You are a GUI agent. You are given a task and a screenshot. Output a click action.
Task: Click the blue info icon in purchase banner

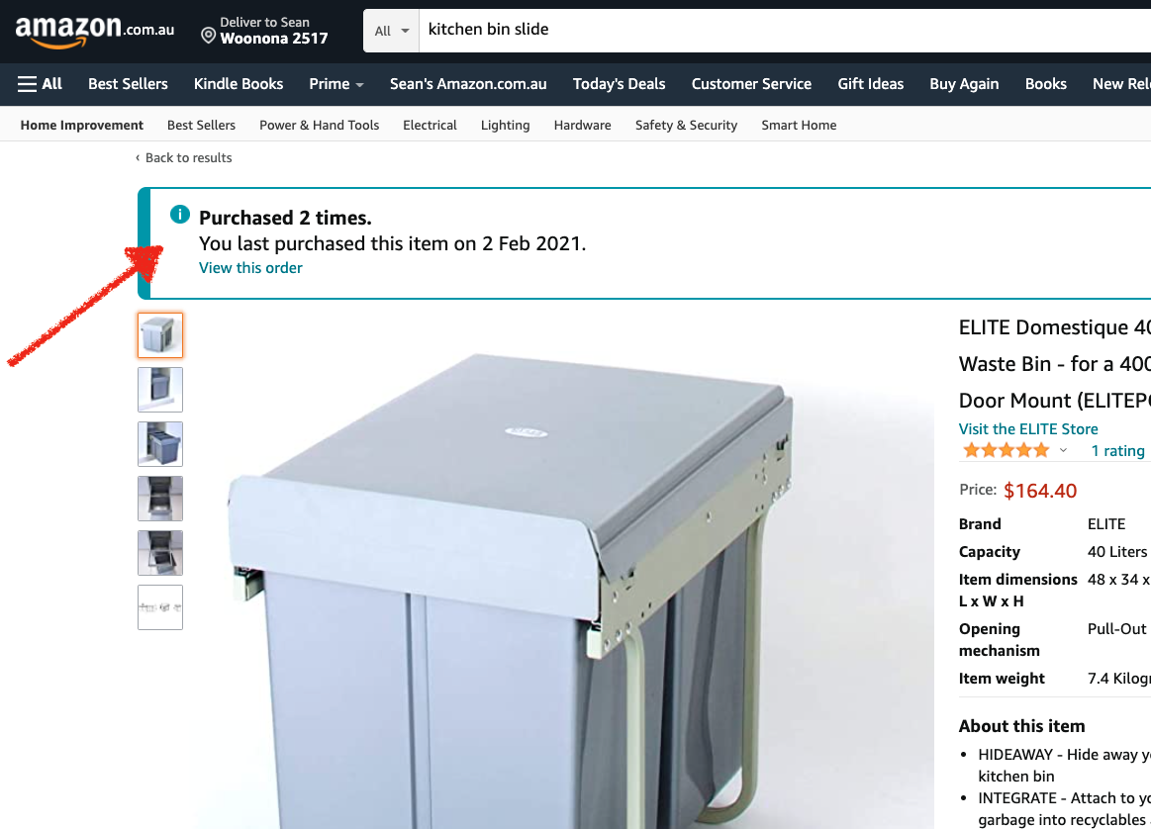(x=180, y=215)
